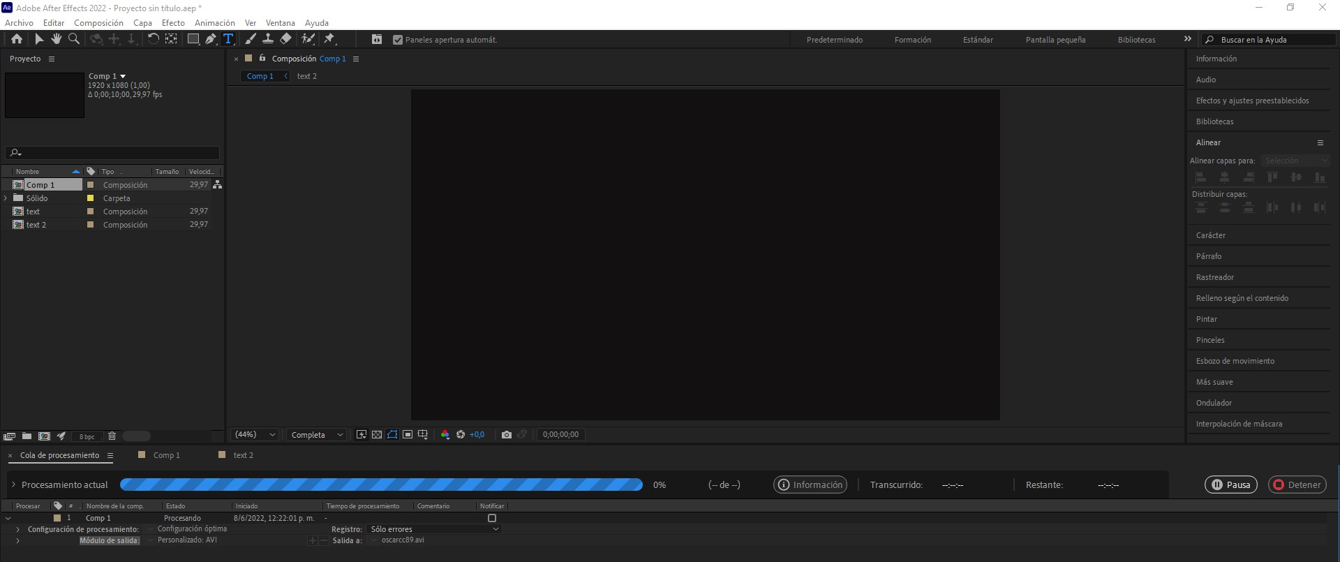
Task: Go to the Home screen icon
Action: point(17,39)
